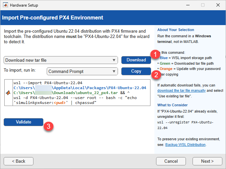Screen dimensions: 226x169
Task: Open 'download the tar file manually' link
Action: click(x=181, y=90)
